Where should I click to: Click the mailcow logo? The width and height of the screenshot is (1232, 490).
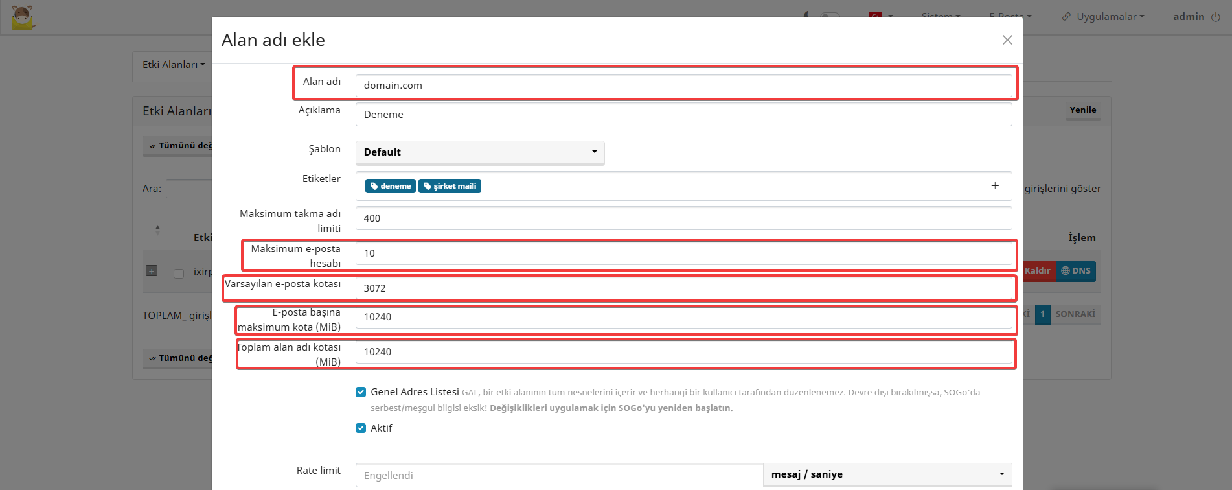point(23,17)
